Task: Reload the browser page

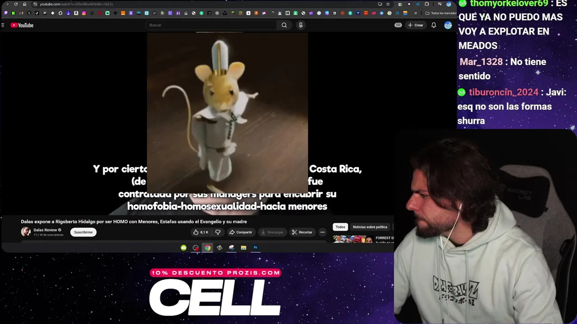Action: click(x=16, y=4)
